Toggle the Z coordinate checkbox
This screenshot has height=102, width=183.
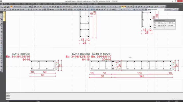click(155, 27)
